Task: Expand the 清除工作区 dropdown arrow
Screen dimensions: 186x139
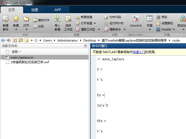Action: tap(99, 29)
